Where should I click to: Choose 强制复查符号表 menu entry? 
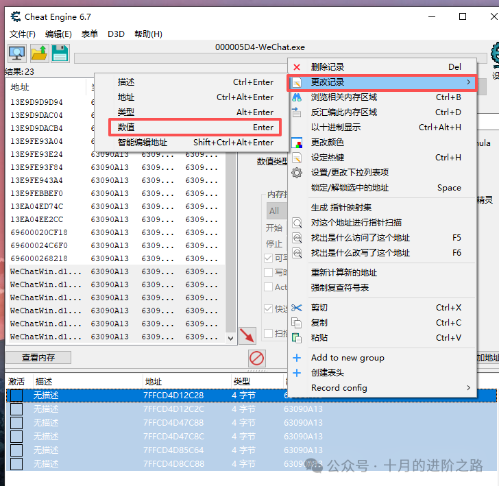[x=382, y=288]
